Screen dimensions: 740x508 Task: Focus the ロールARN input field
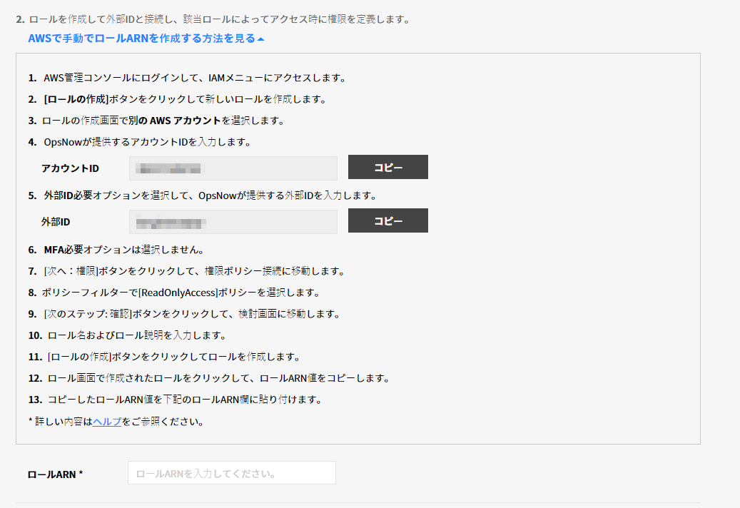(x=231, y=473)
